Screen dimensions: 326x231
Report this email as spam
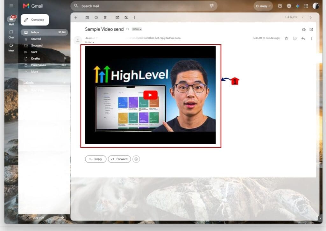[x=96, y=18]
